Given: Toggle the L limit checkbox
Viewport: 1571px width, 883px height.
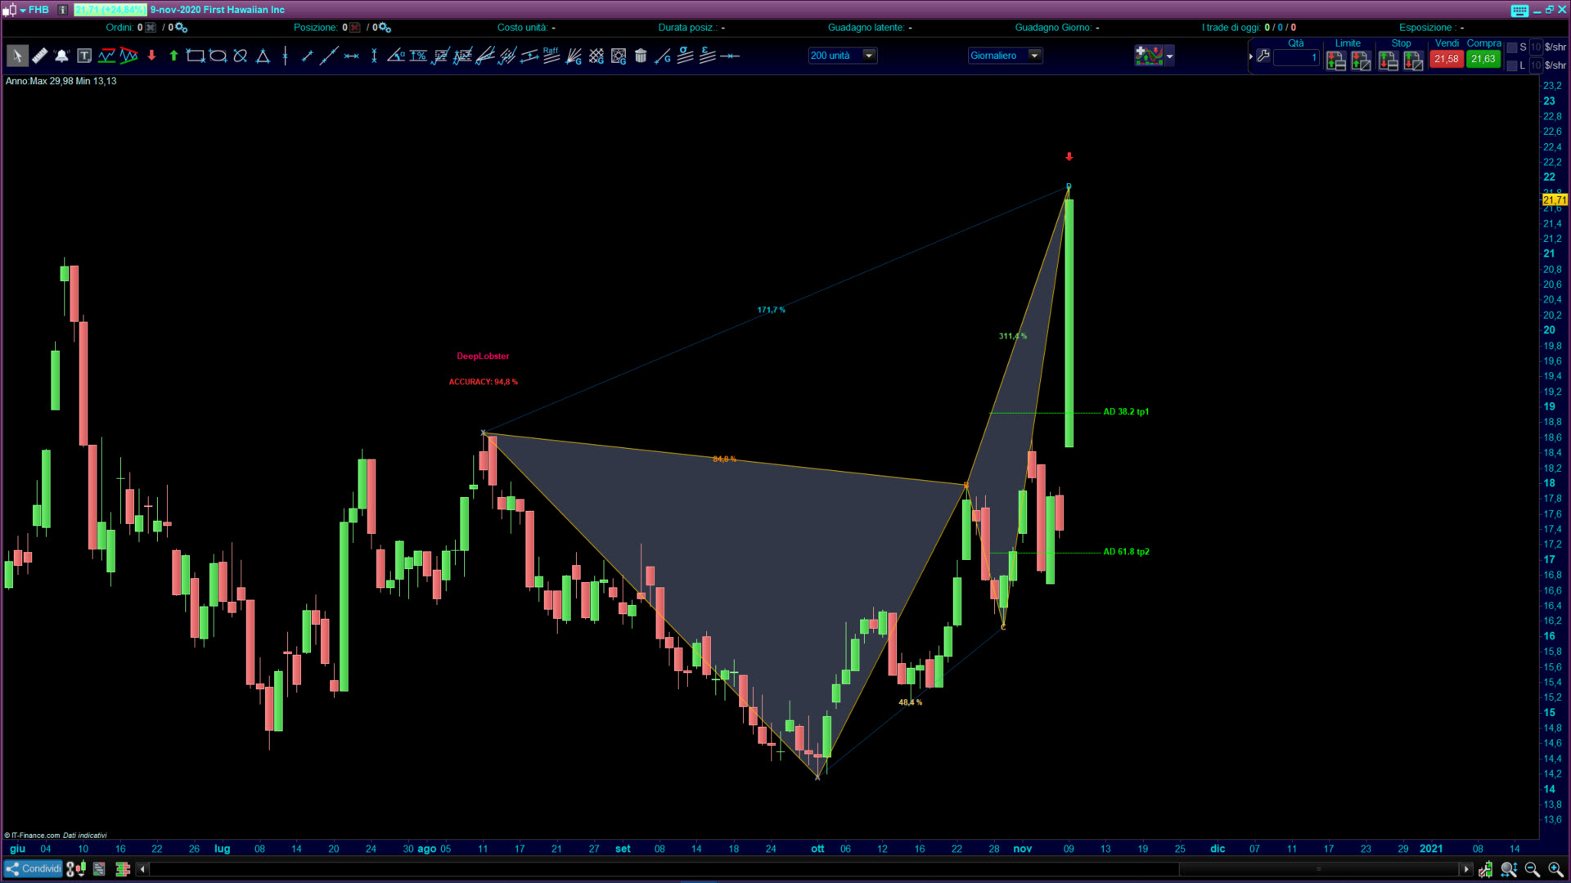Looking at the screenshot, I should click(x=1512, y=66).
